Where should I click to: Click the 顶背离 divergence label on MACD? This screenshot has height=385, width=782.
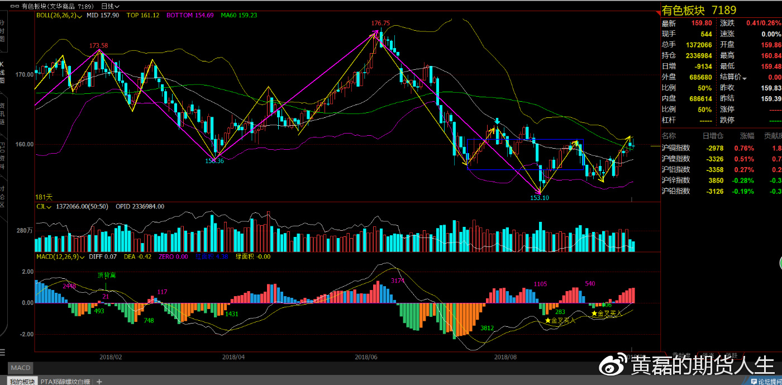pyautogui.click(x=107, y=275)
